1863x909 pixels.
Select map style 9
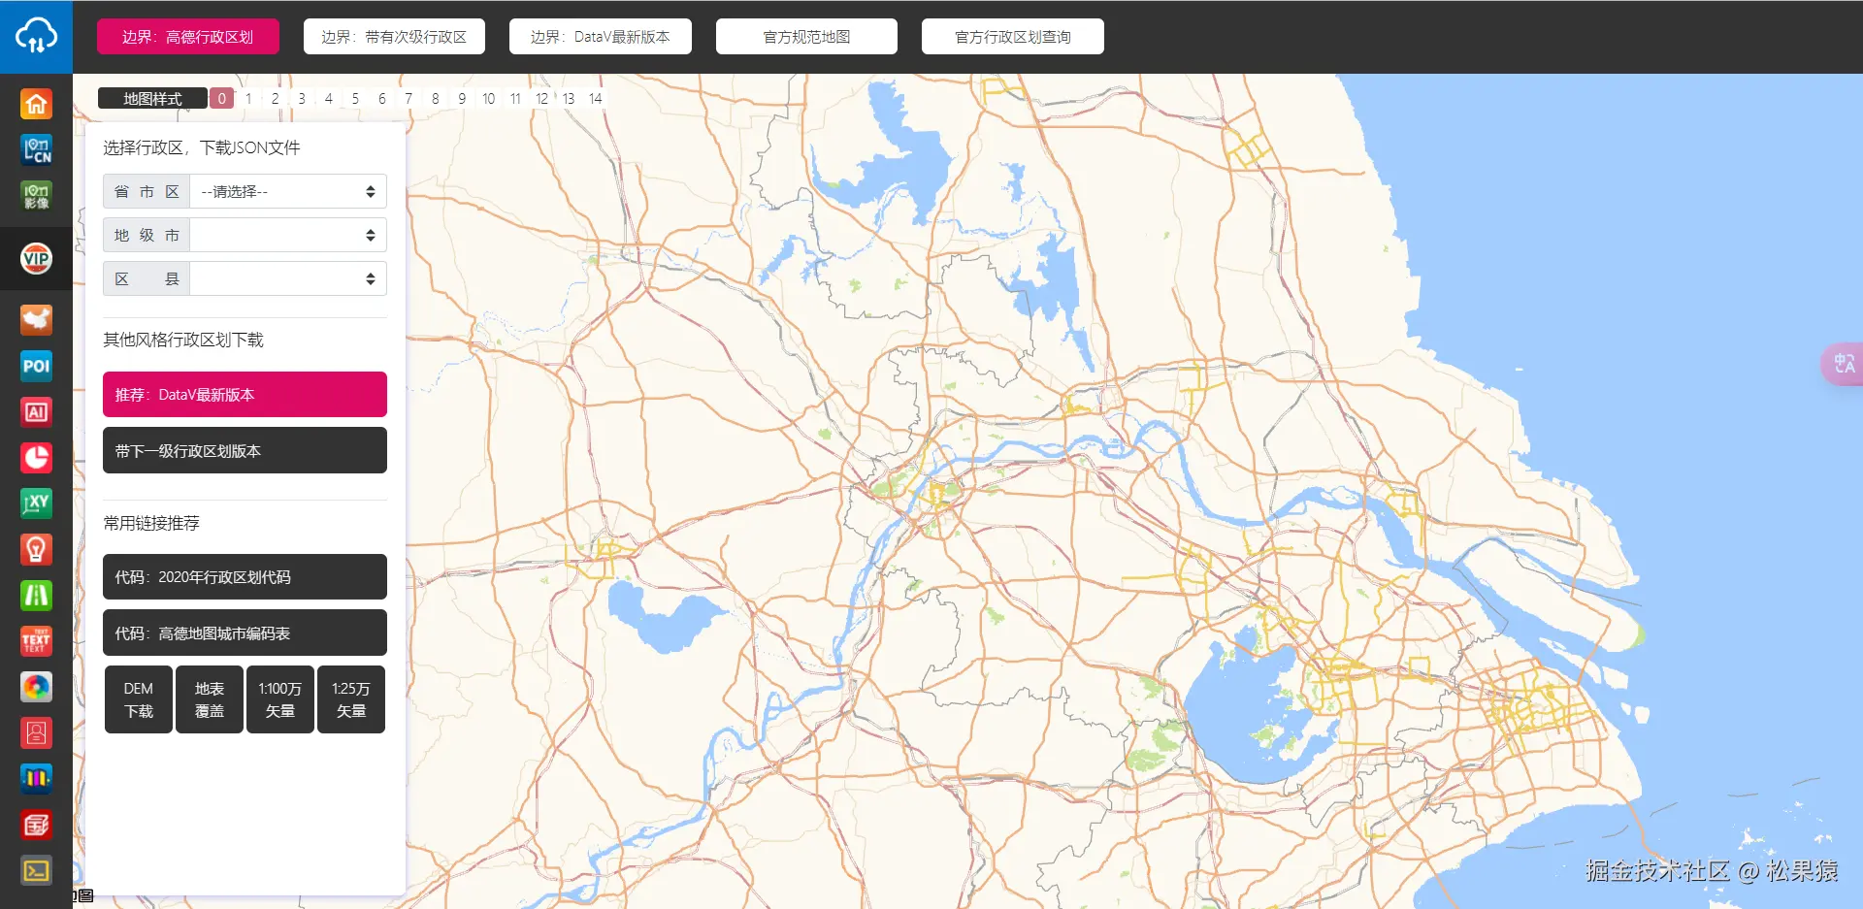(x=462, y=98)
